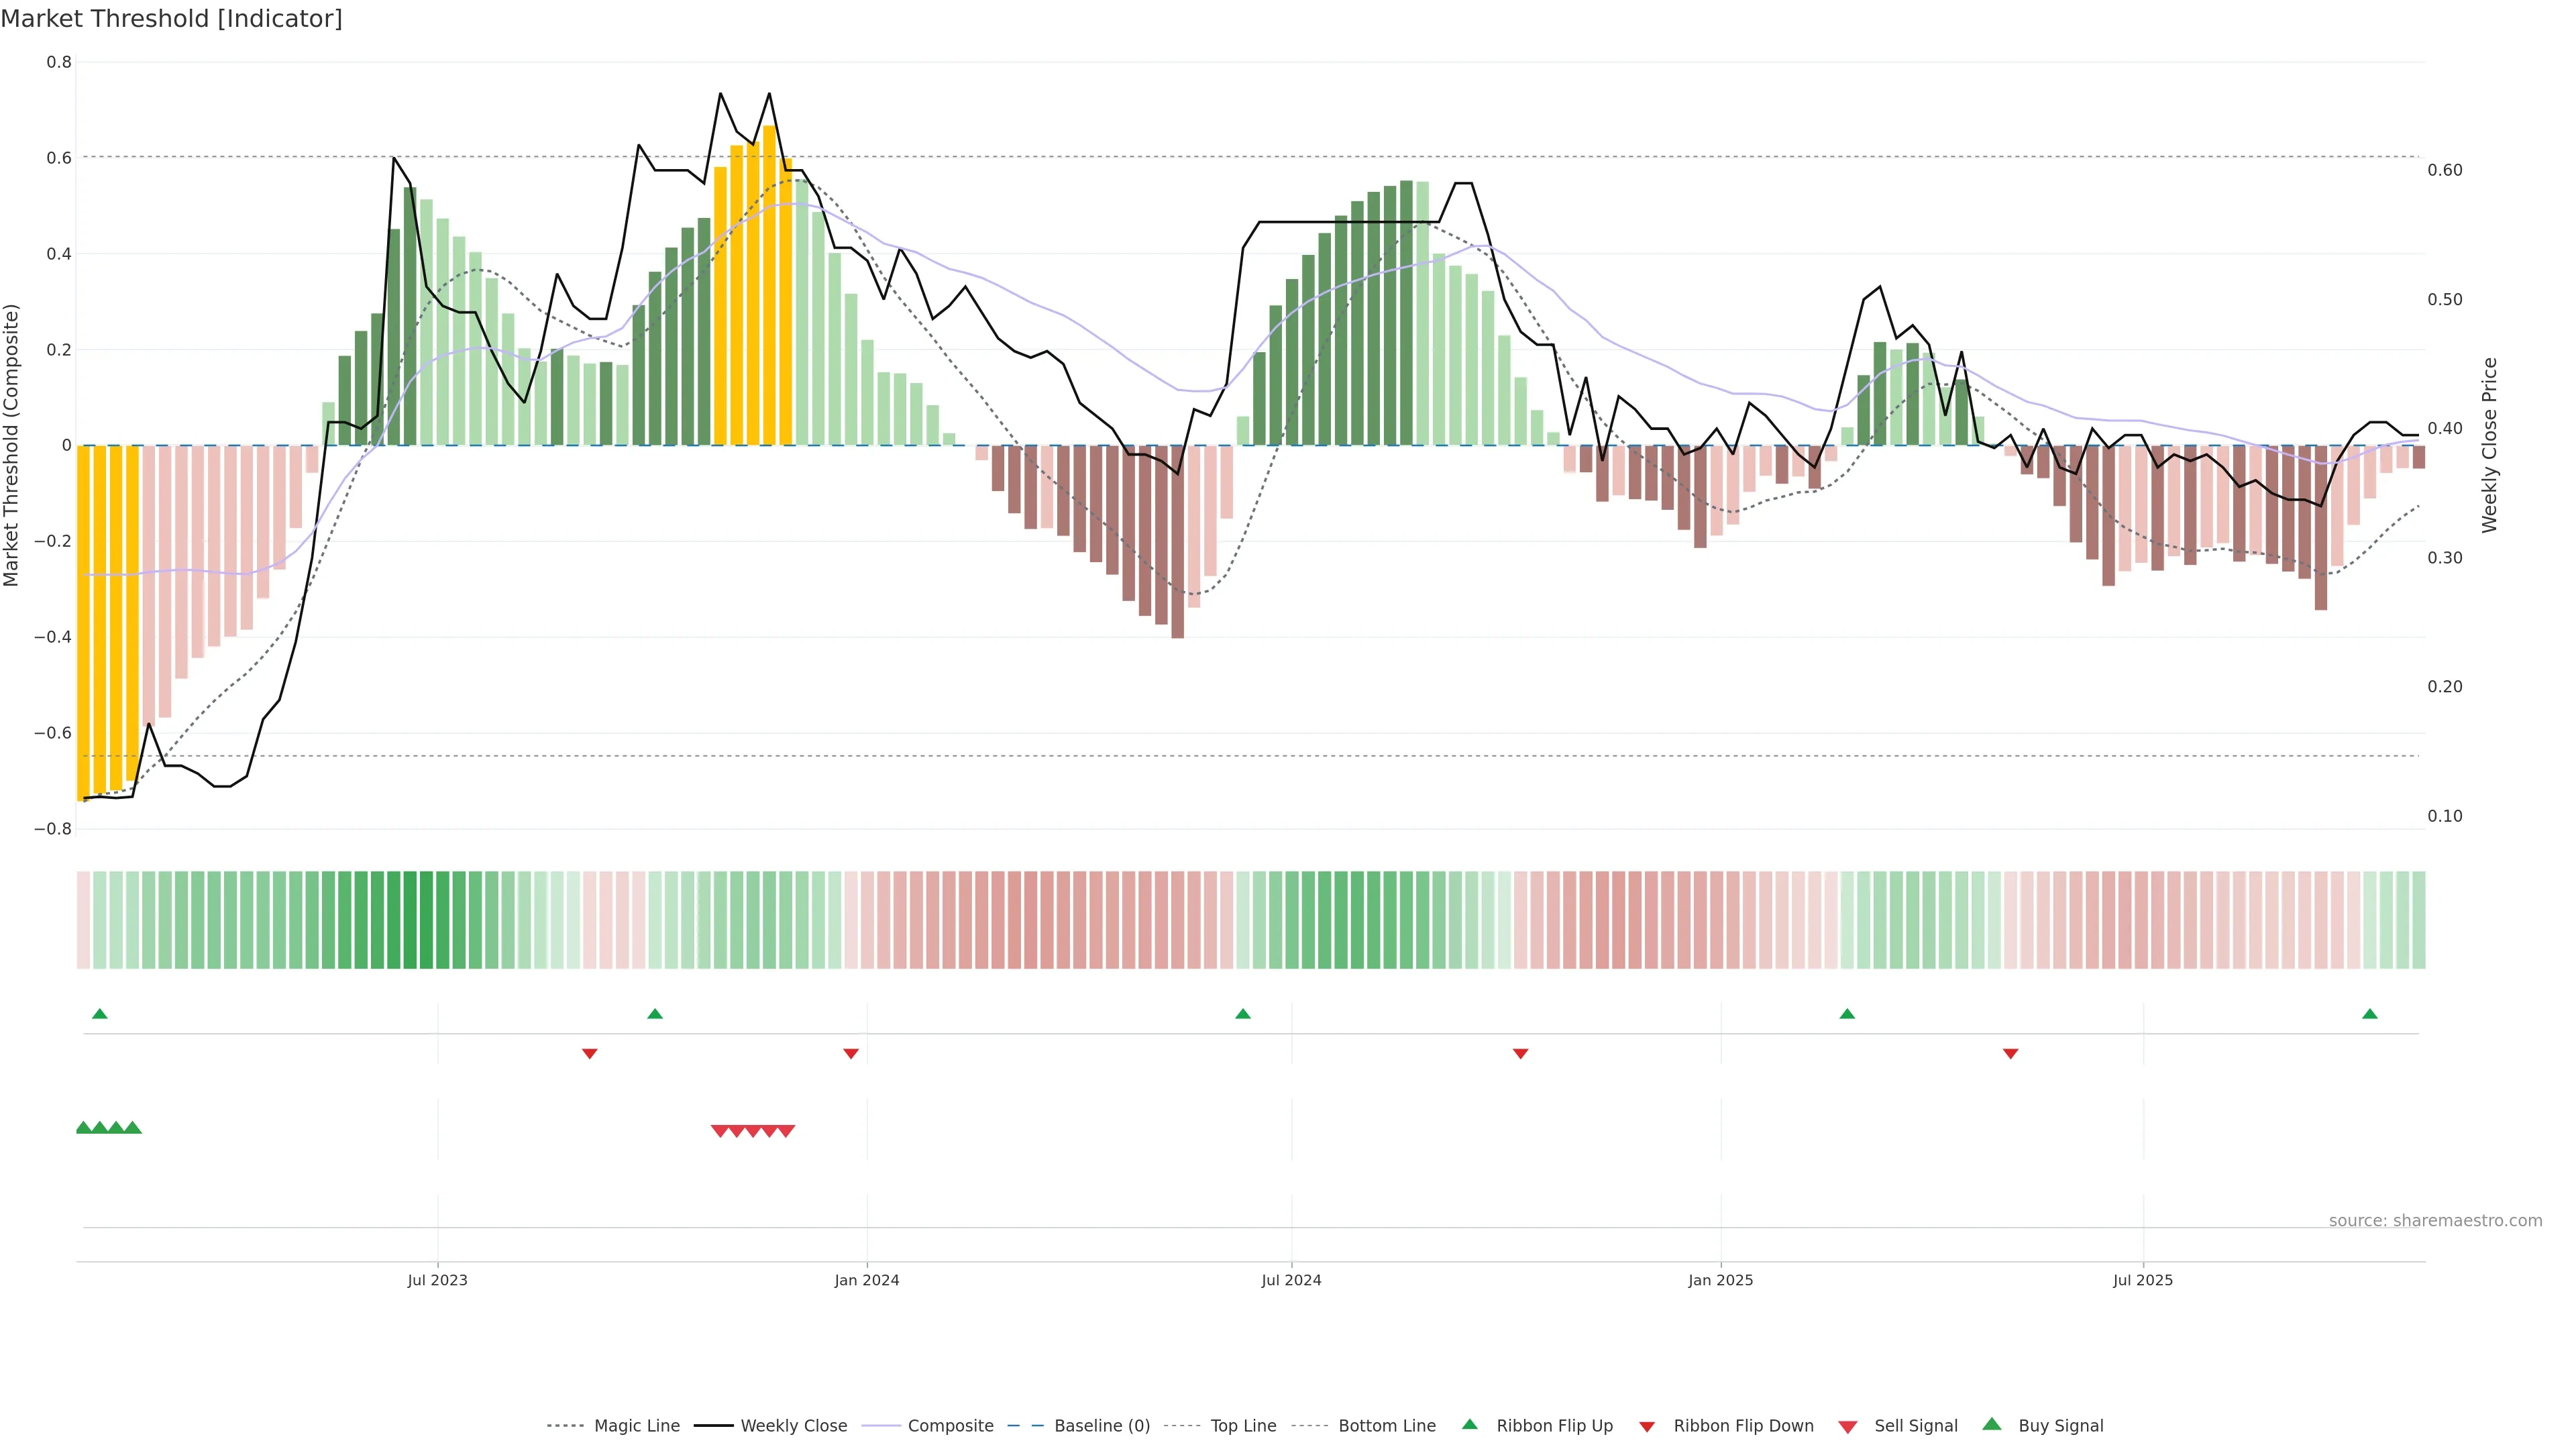Toggle Weekly Close series in the legend

coord(793,1426)
